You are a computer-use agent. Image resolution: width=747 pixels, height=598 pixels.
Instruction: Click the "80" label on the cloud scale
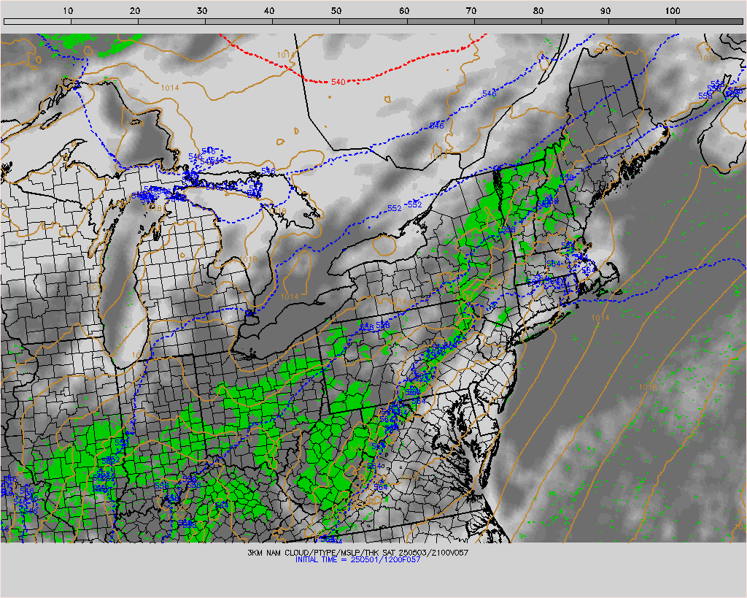[538, 11]
